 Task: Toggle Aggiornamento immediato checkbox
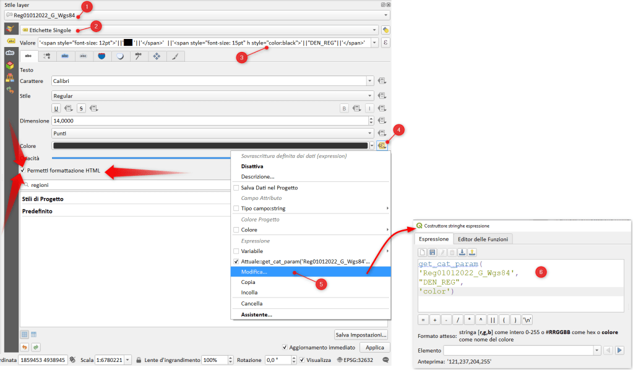[x=284, y=347]
